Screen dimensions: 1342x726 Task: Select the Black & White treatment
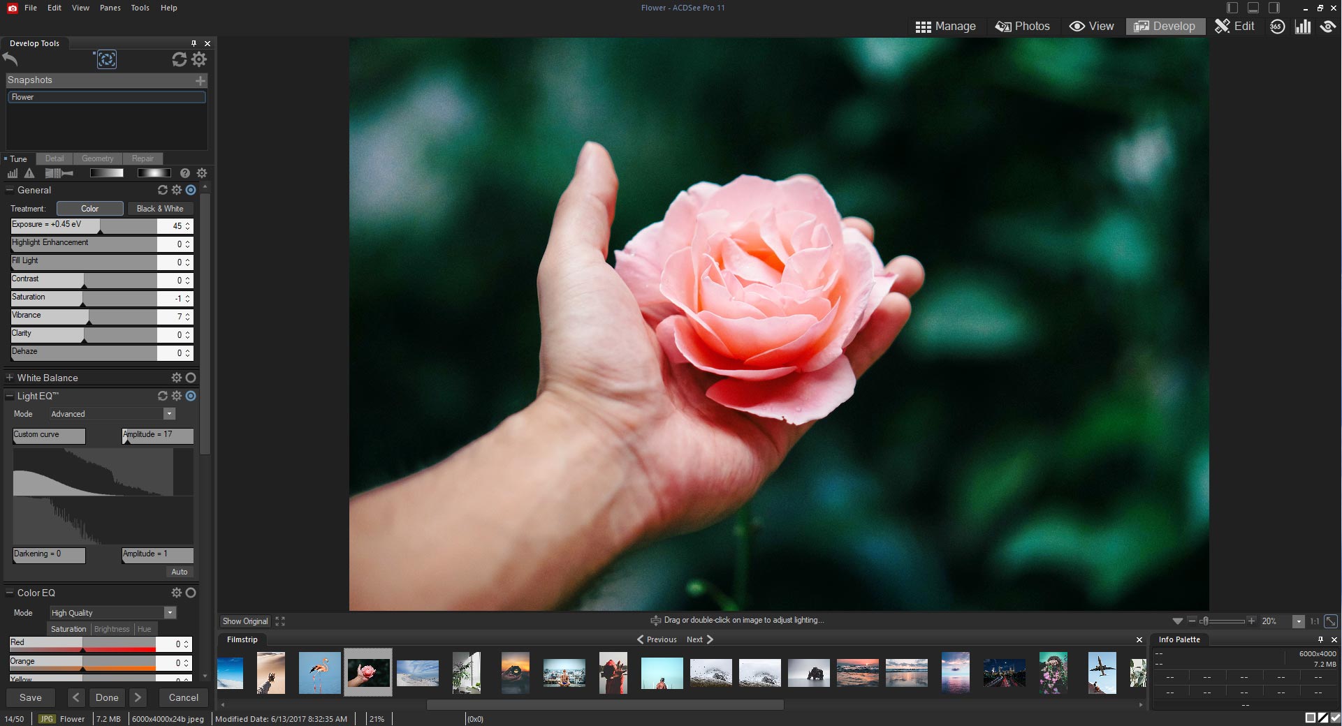click(x=160, y=209)
